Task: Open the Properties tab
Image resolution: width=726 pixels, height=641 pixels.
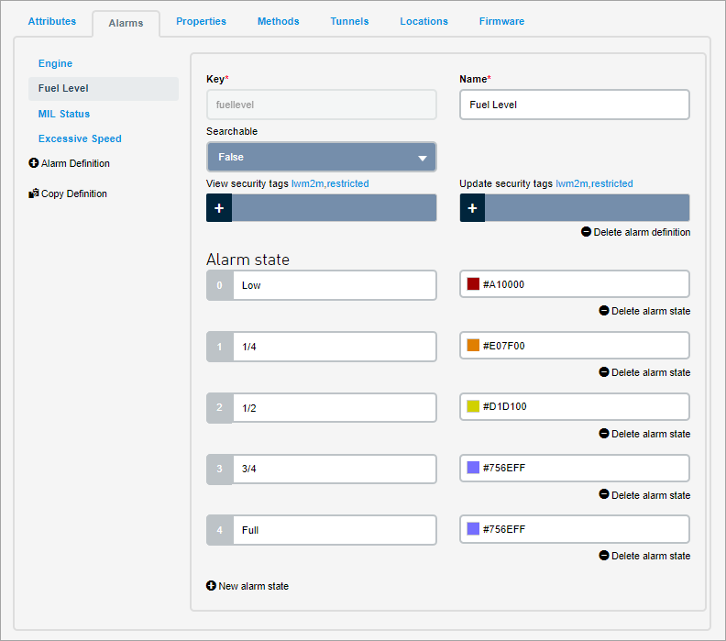Action: point(201,21)
